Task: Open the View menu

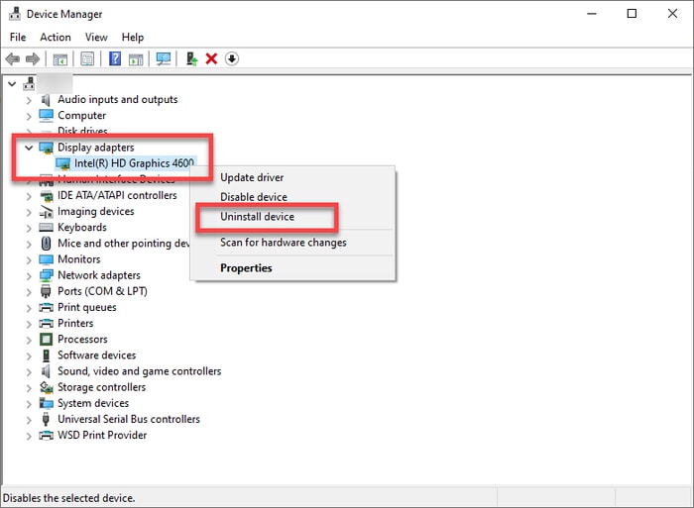Action: [x=96, y=38]
